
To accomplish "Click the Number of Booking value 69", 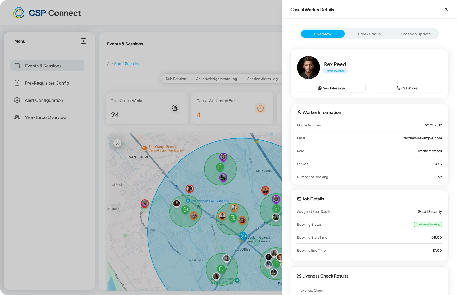I will tap(440, 177).
